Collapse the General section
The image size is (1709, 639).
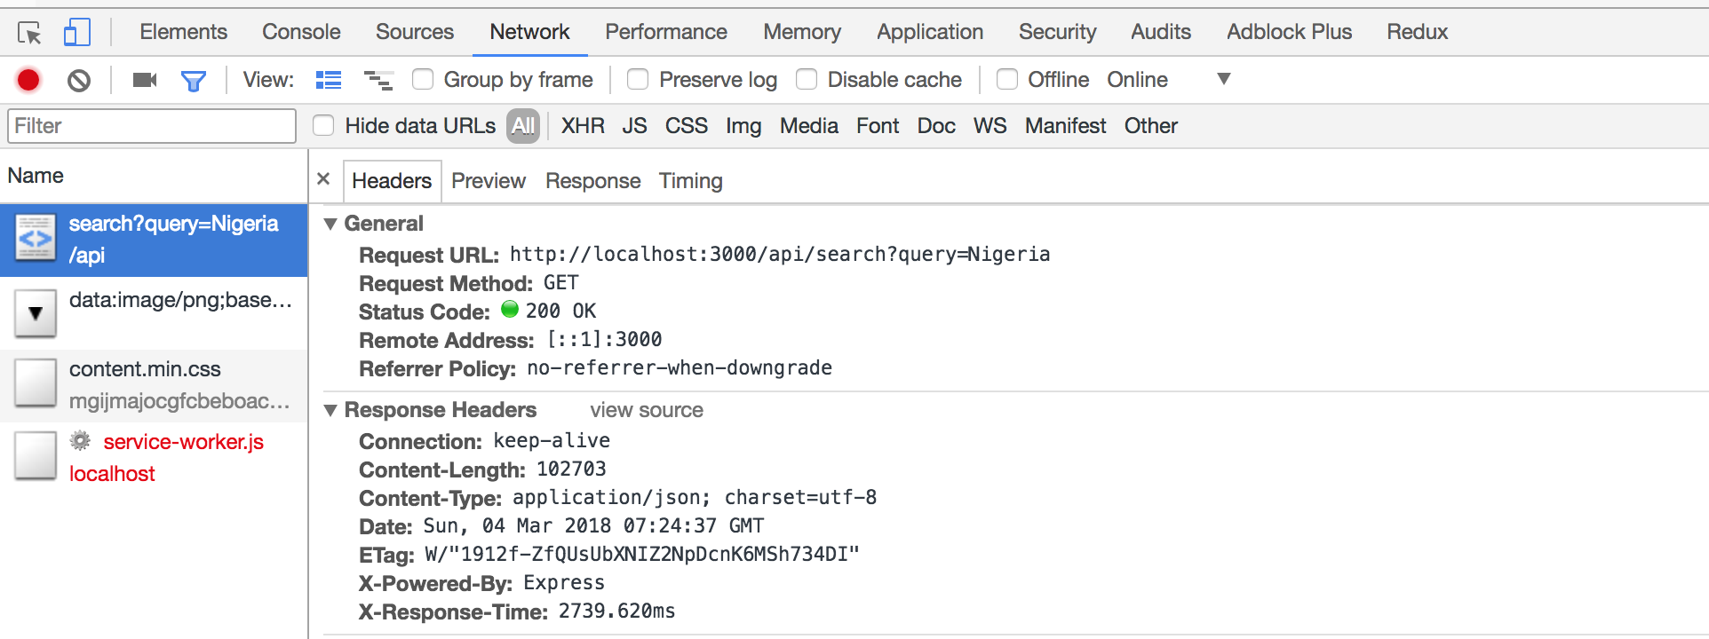[330, 224]
